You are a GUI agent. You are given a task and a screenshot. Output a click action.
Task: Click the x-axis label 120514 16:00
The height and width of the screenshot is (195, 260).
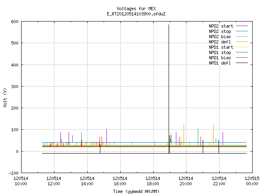120,181
